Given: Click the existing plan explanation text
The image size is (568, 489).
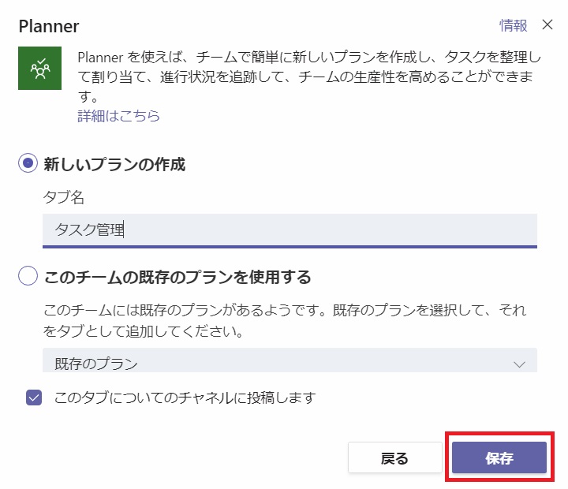Looking at the screenshot, I should (x=285, y=320).
